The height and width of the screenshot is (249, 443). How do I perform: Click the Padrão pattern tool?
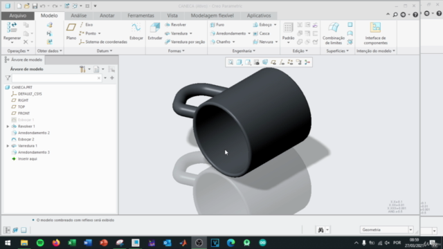pyautogui.click(x=288, y=31)
